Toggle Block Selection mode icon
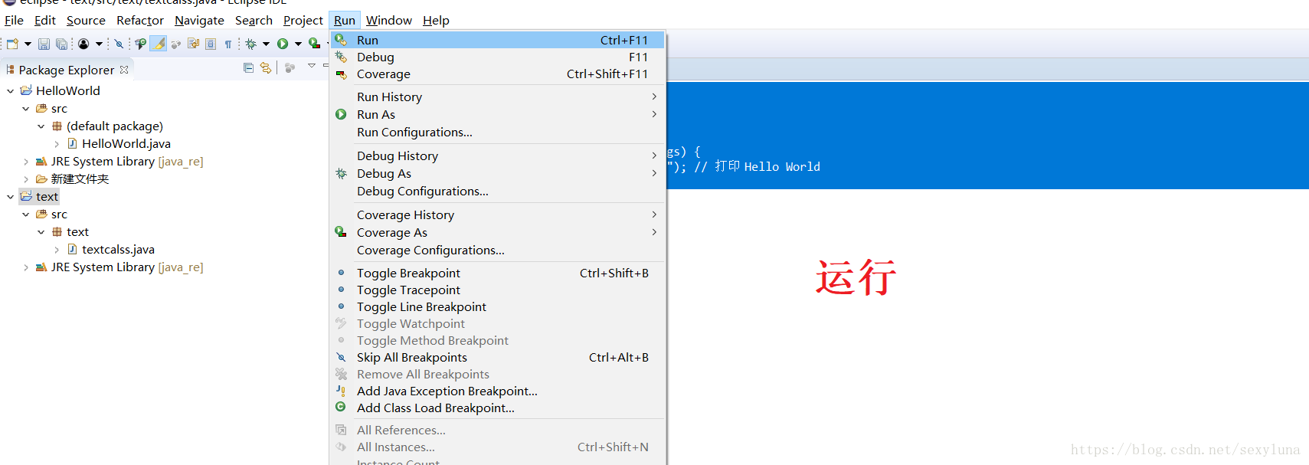Image resolution: width=1309 pixels, height=465 pixels. tap(211, 44)
